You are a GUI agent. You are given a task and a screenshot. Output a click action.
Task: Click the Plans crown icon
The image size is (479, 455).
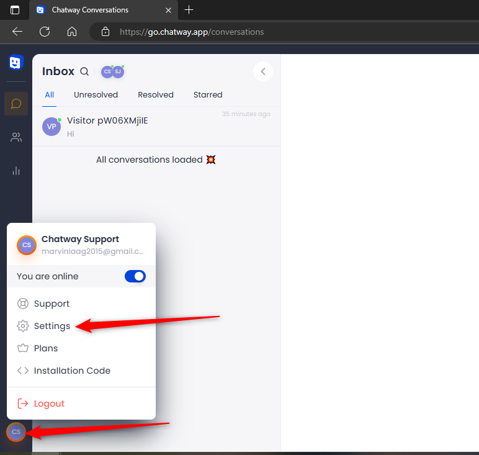point(23,348)
